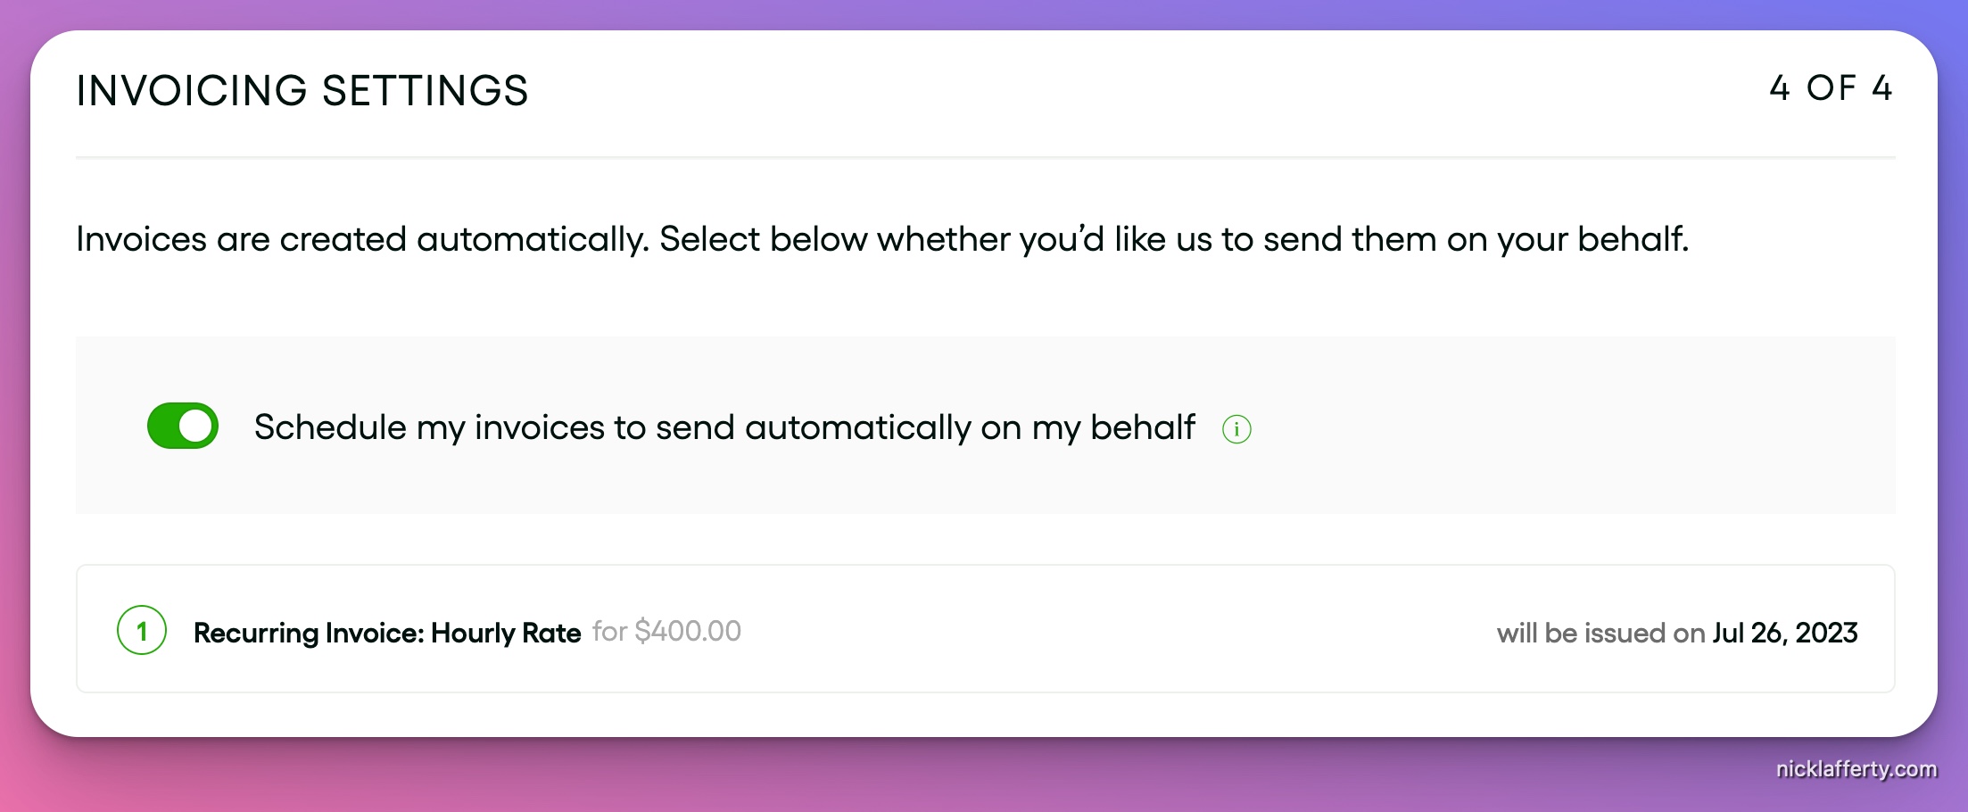Select the INVOICING SETTINGS heading tab
The width and height of the screenshot is (1968, 812).
tap(302, 89)
